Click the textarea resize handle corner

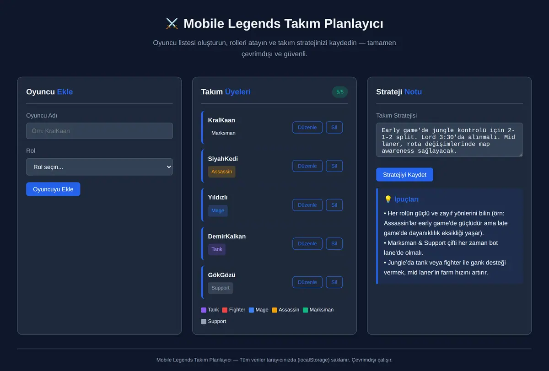click(x=520, y=154)
